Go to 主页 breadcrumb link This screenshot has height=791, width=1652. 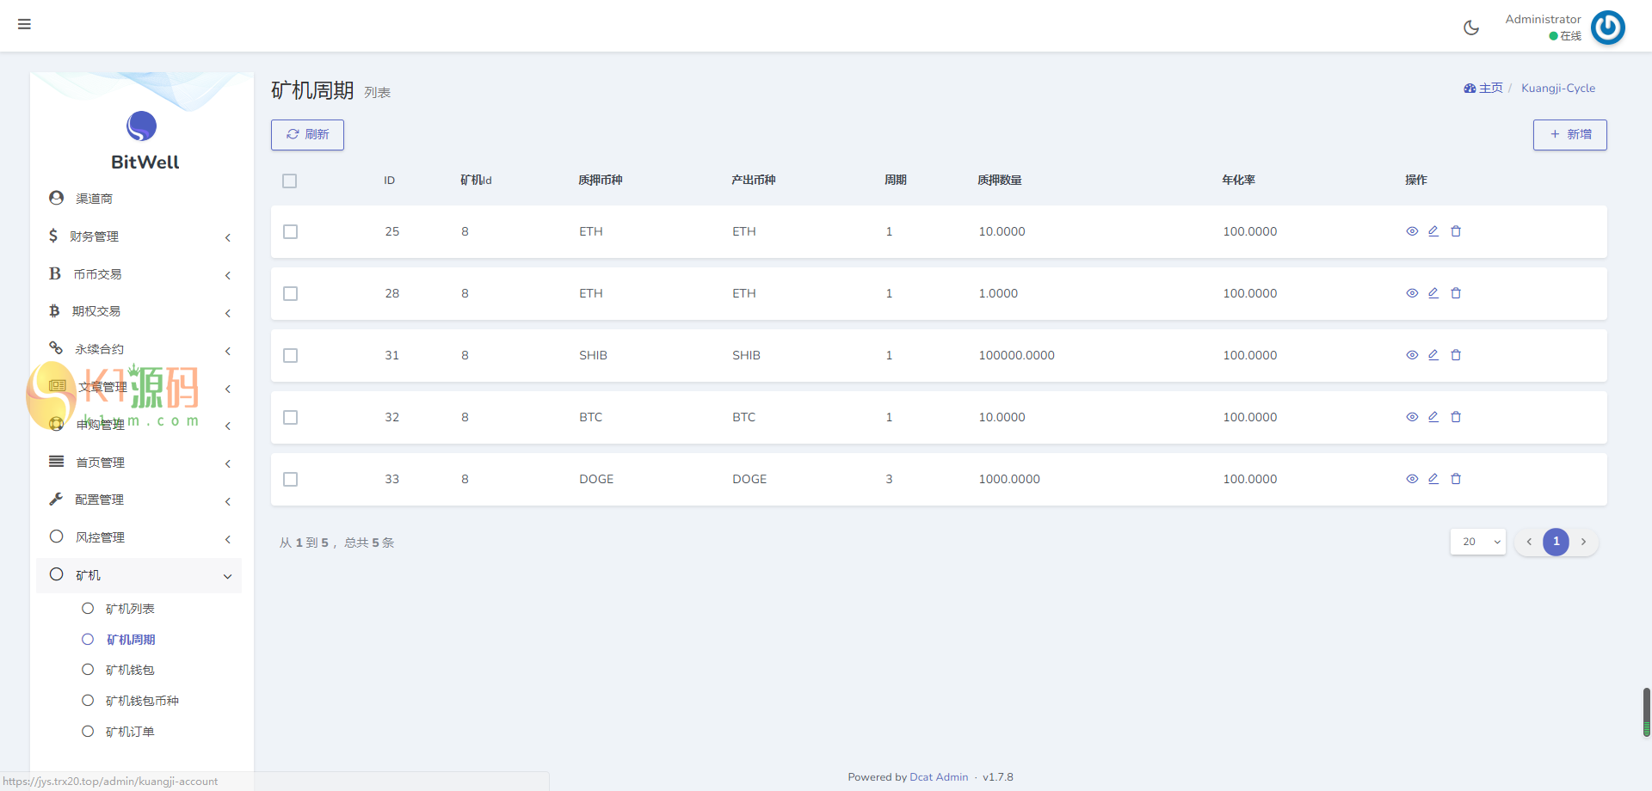point(1483,88)
